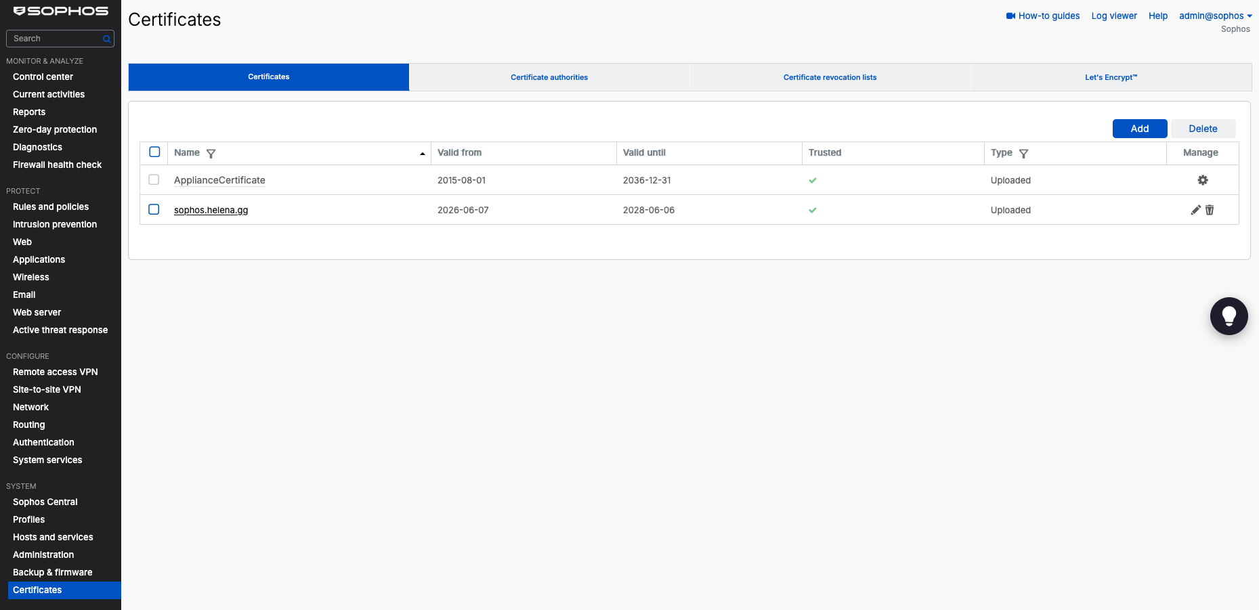Image resolution: width=1259 pixels, height=610 pixels.
Task: Switch to Let's Encrypt tab
Action: tap(1111, 77)
